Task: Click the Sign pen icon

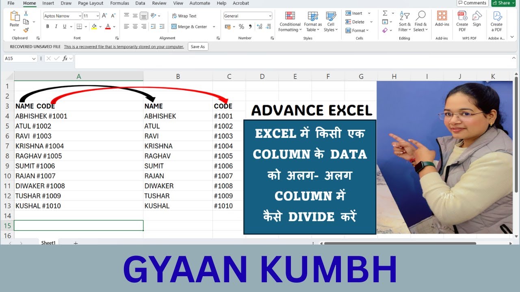Action: 477,16
